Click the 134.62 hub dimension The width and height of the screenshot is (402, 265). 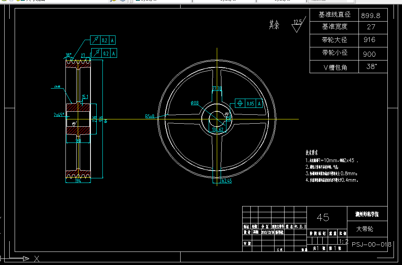point(218,129)
